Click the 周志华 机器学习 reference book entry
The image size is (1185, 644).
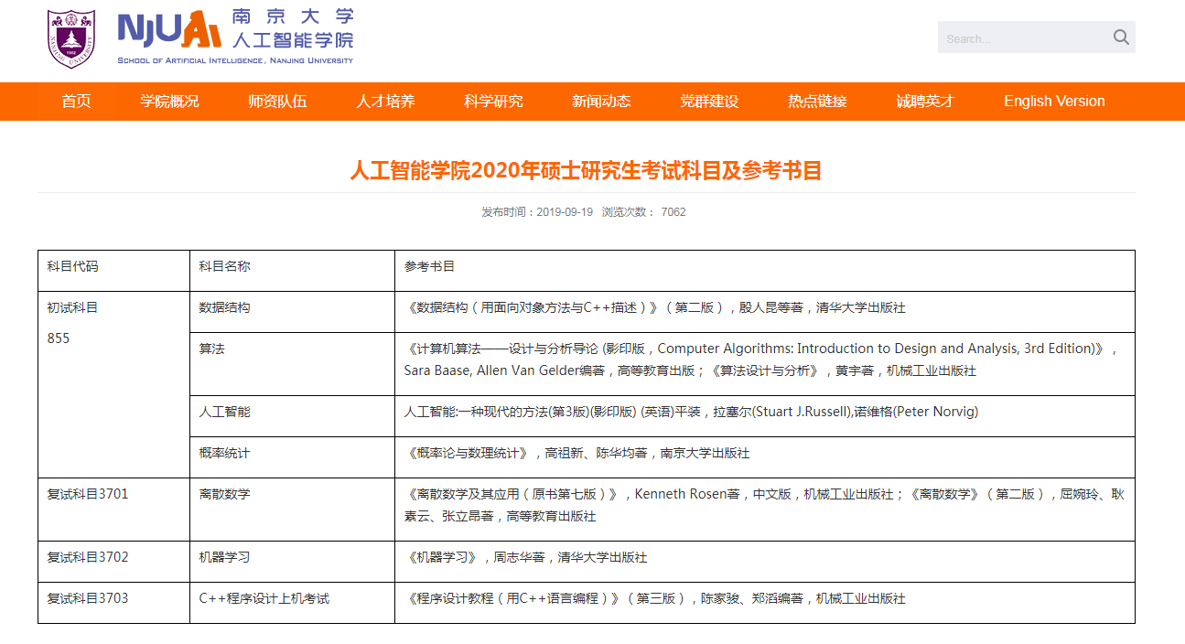point(525,558)
